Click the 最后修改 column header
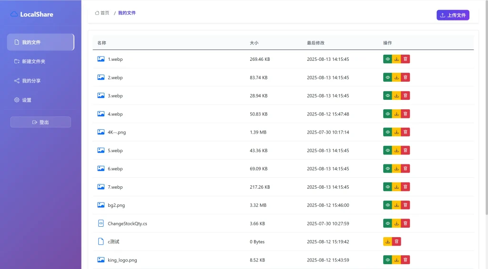The image size is (488, 269). pyautogui.click(x=315, y=43)
